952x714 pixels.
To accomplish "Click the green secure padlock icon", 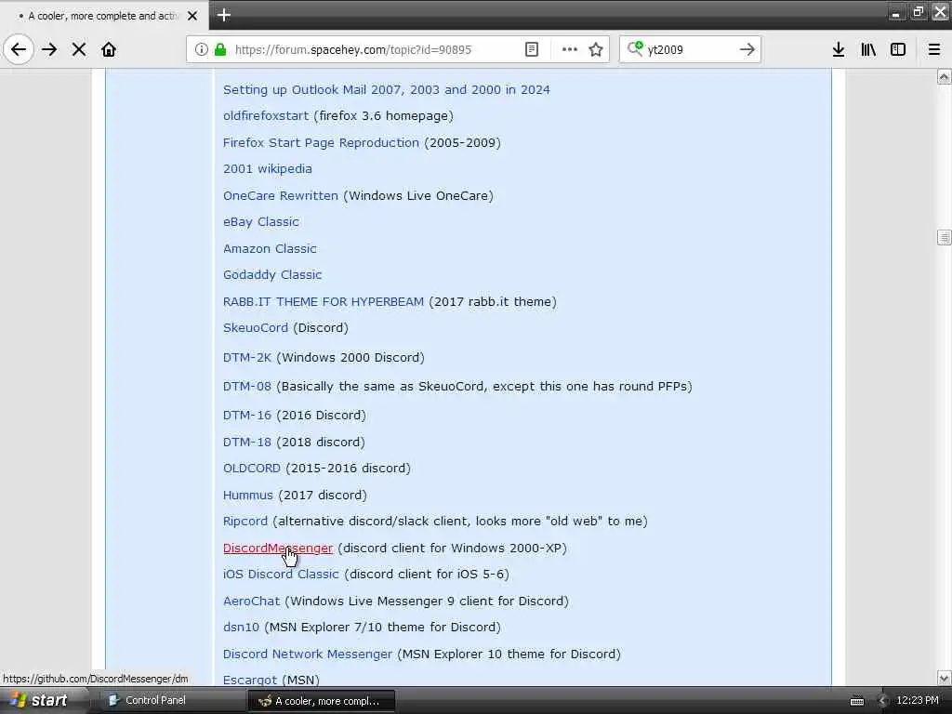I will [x=220, y=49].
